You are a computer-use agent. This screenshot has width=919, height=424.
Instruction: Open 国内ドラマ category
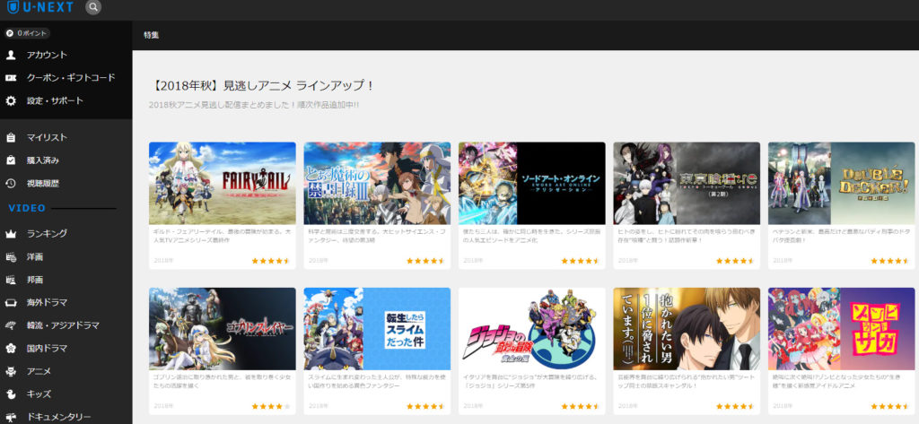pyautogui.click(x=47, y=349)
